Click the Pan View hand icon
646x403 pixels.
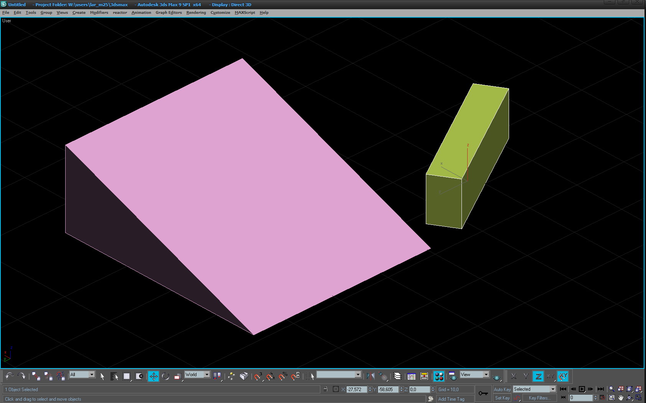coord(621,398)
